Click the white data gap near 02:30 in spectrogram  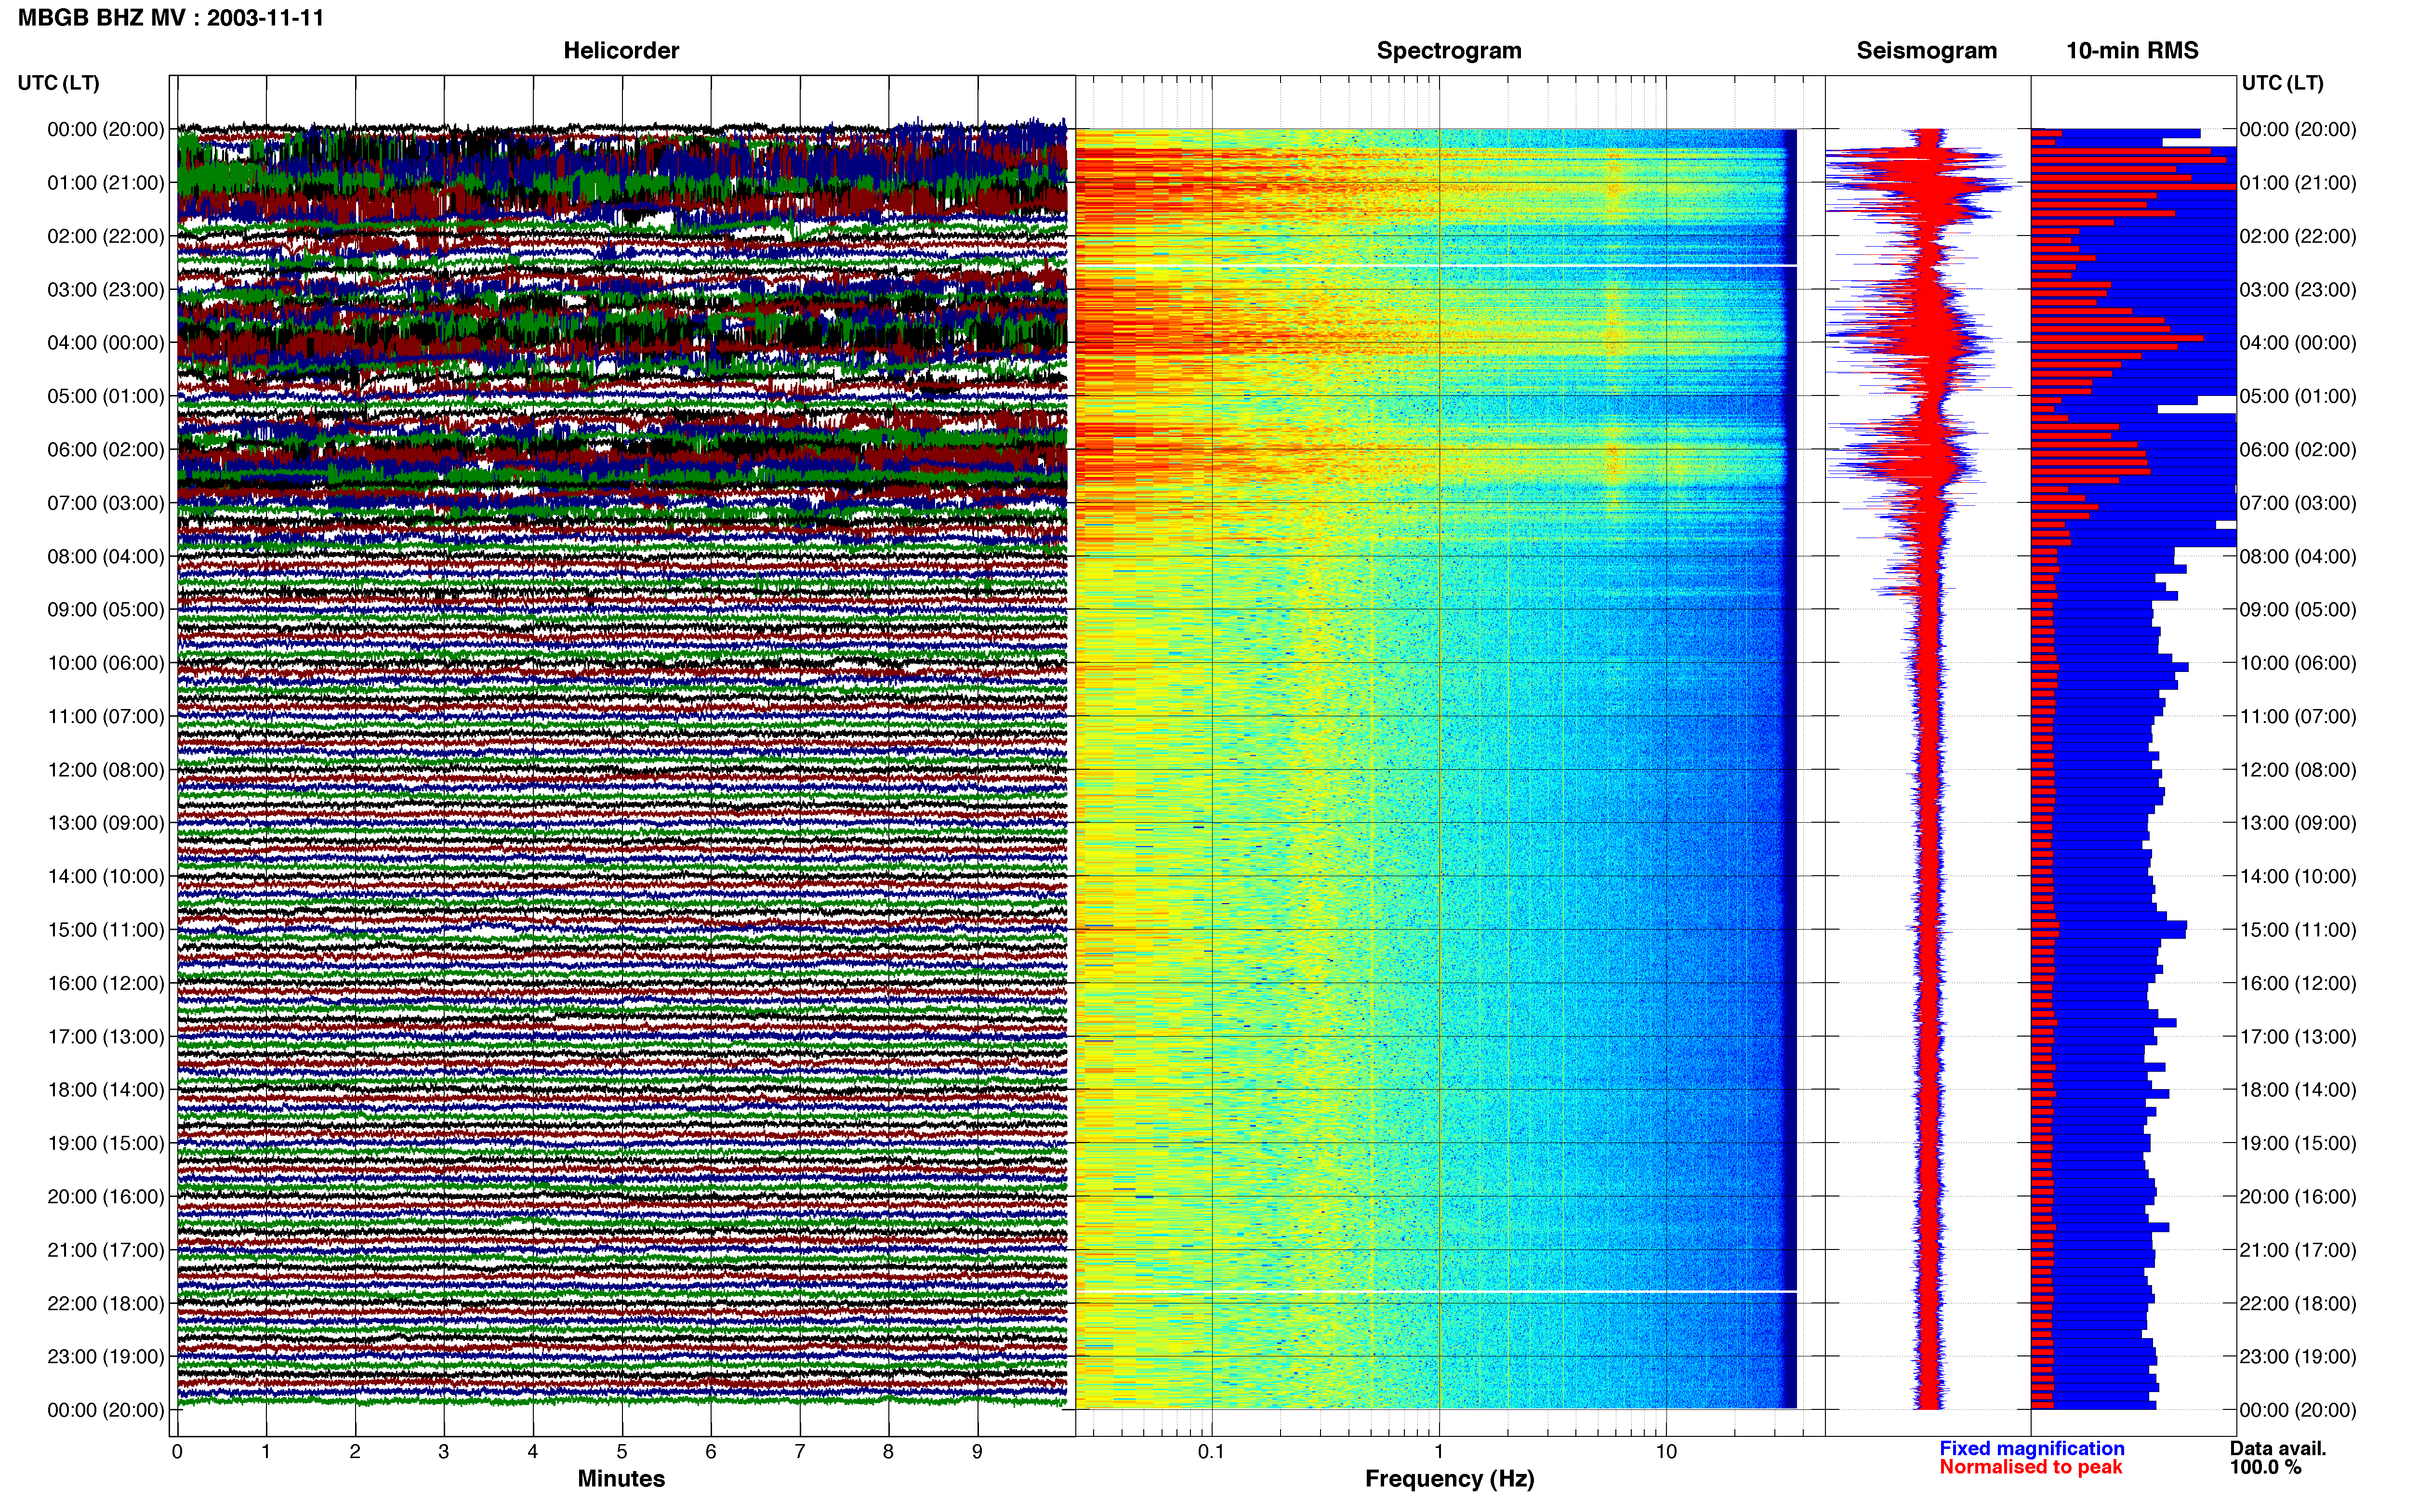point(1436,265)
